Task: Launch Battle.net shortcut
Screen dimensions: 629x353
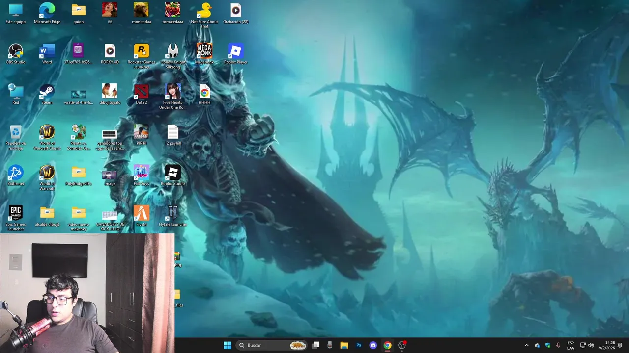Action: (x=16, y=176)
